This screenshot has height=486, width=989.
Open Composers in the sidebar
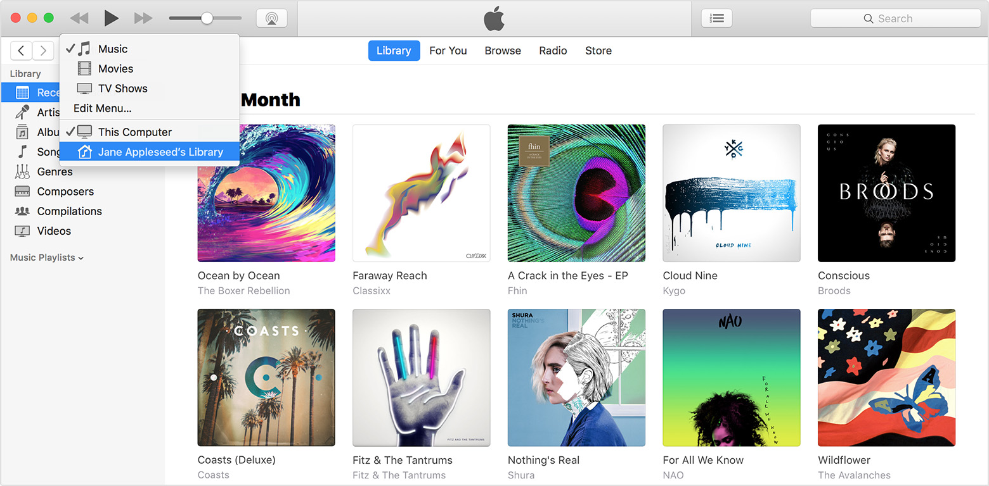[x=65, y=191]
